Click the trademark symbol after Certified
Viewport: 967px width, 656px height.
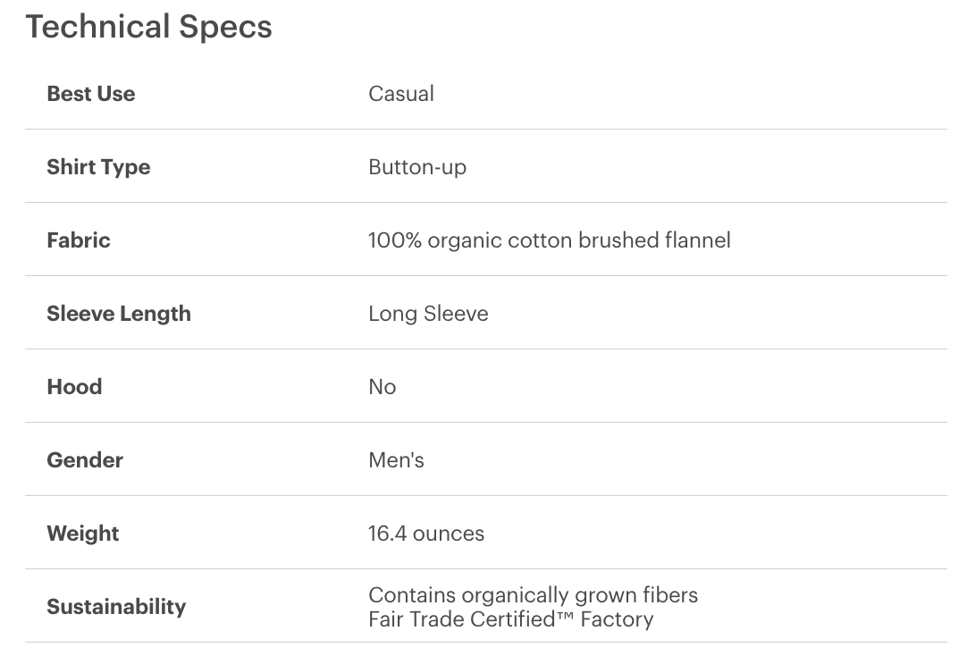[x=566, y=616]
